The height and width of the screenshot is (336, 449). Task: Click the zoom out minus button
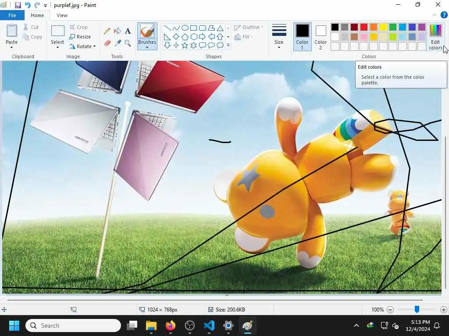click(390, 309)
